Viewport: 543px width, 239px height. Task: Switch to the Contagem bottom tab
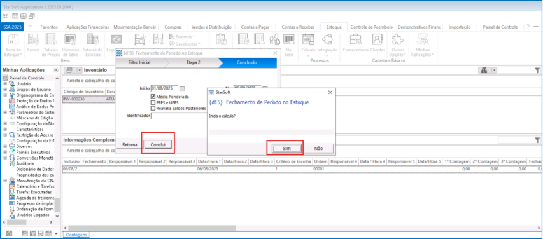coord(76,235)
